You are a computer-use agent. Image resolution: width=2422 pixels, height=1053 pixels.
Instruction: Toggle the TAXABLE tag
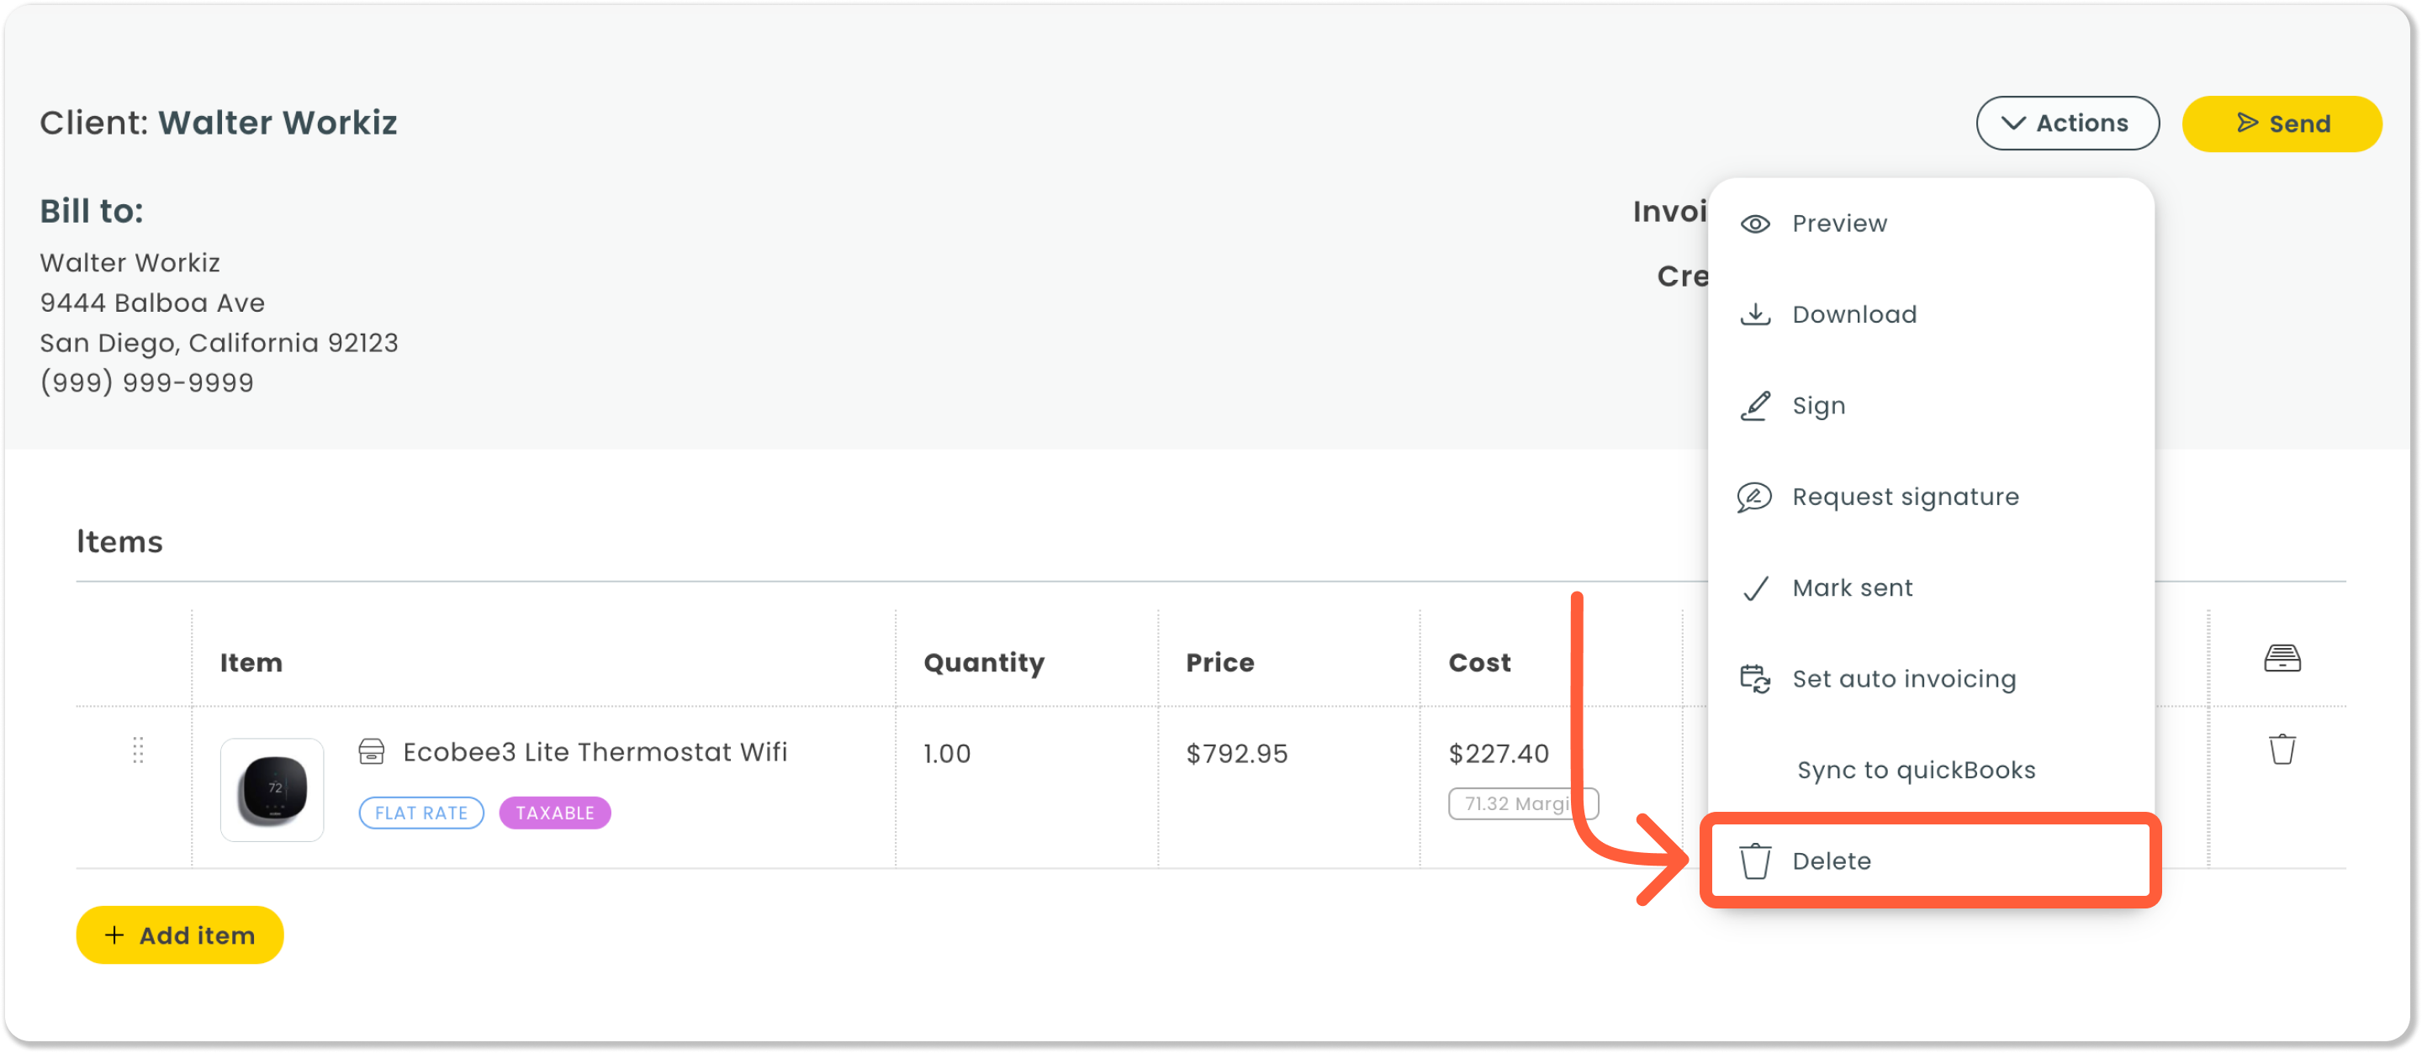(554, 813)
